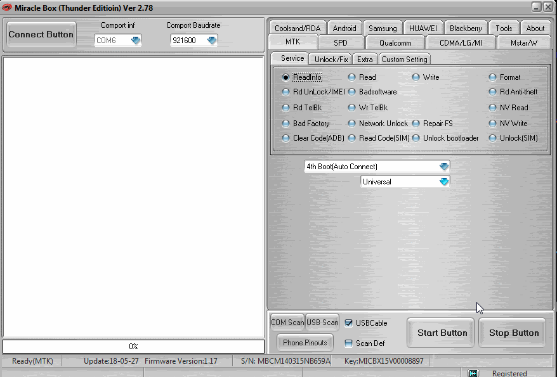Open the COM6 comport dropdown arrow
The width and height of the screenshot is (557, 377).
(136, 40)
